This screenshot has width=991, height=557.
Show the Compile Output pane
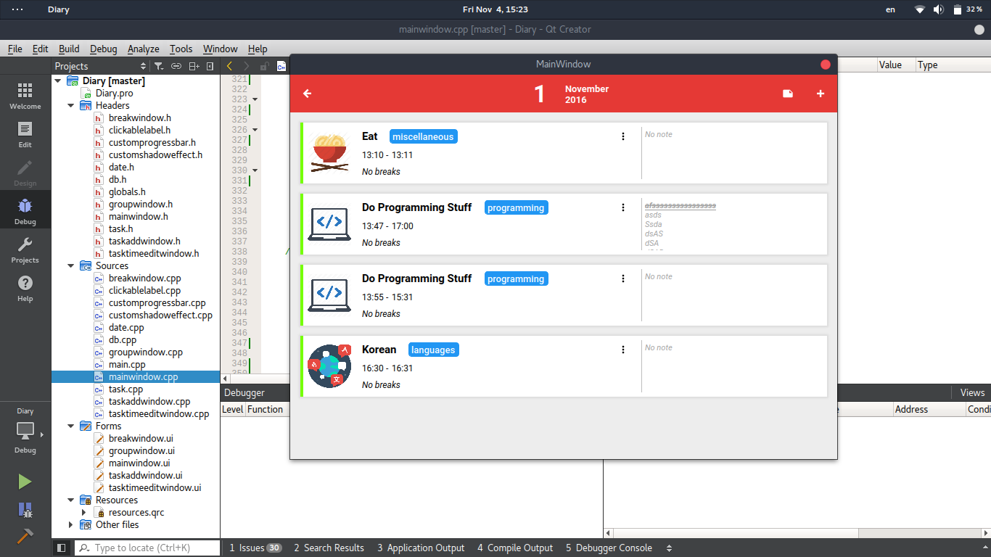point(515,548)
